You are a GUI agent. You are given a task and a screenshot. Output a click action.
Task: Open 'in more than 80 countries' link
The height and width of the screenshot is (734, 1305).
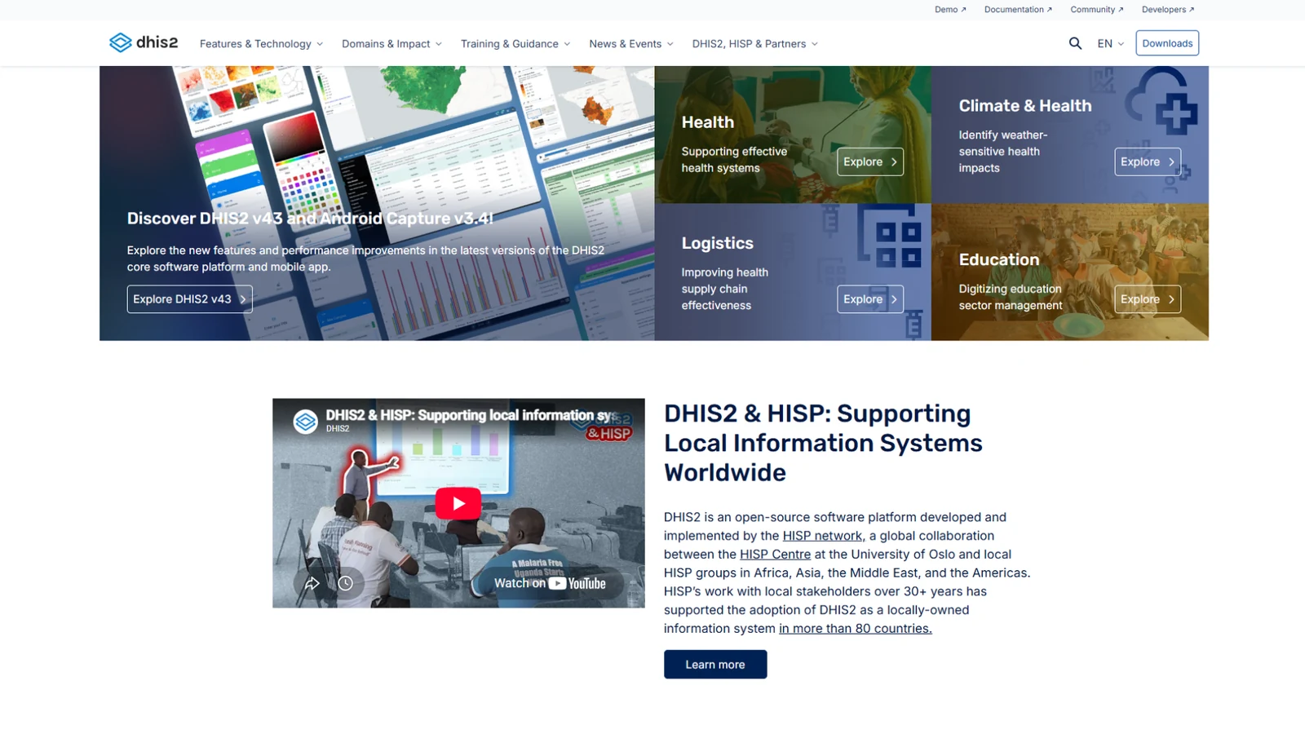pos(856,629)
